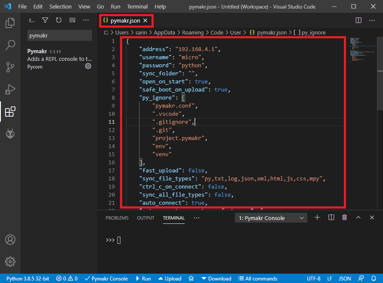The width and height of the screenshot is (383, 283).
Task: Refresh the extensions list
Action: (x=58, y=20)
